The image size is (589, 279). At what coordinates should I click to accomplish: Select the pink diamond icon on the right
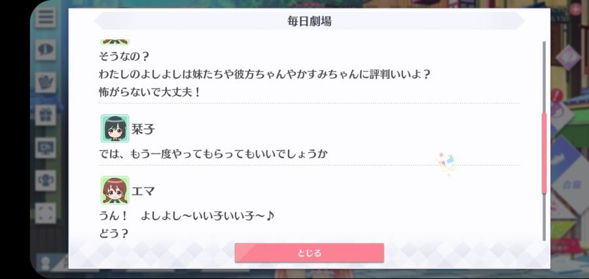pos(568,57)
